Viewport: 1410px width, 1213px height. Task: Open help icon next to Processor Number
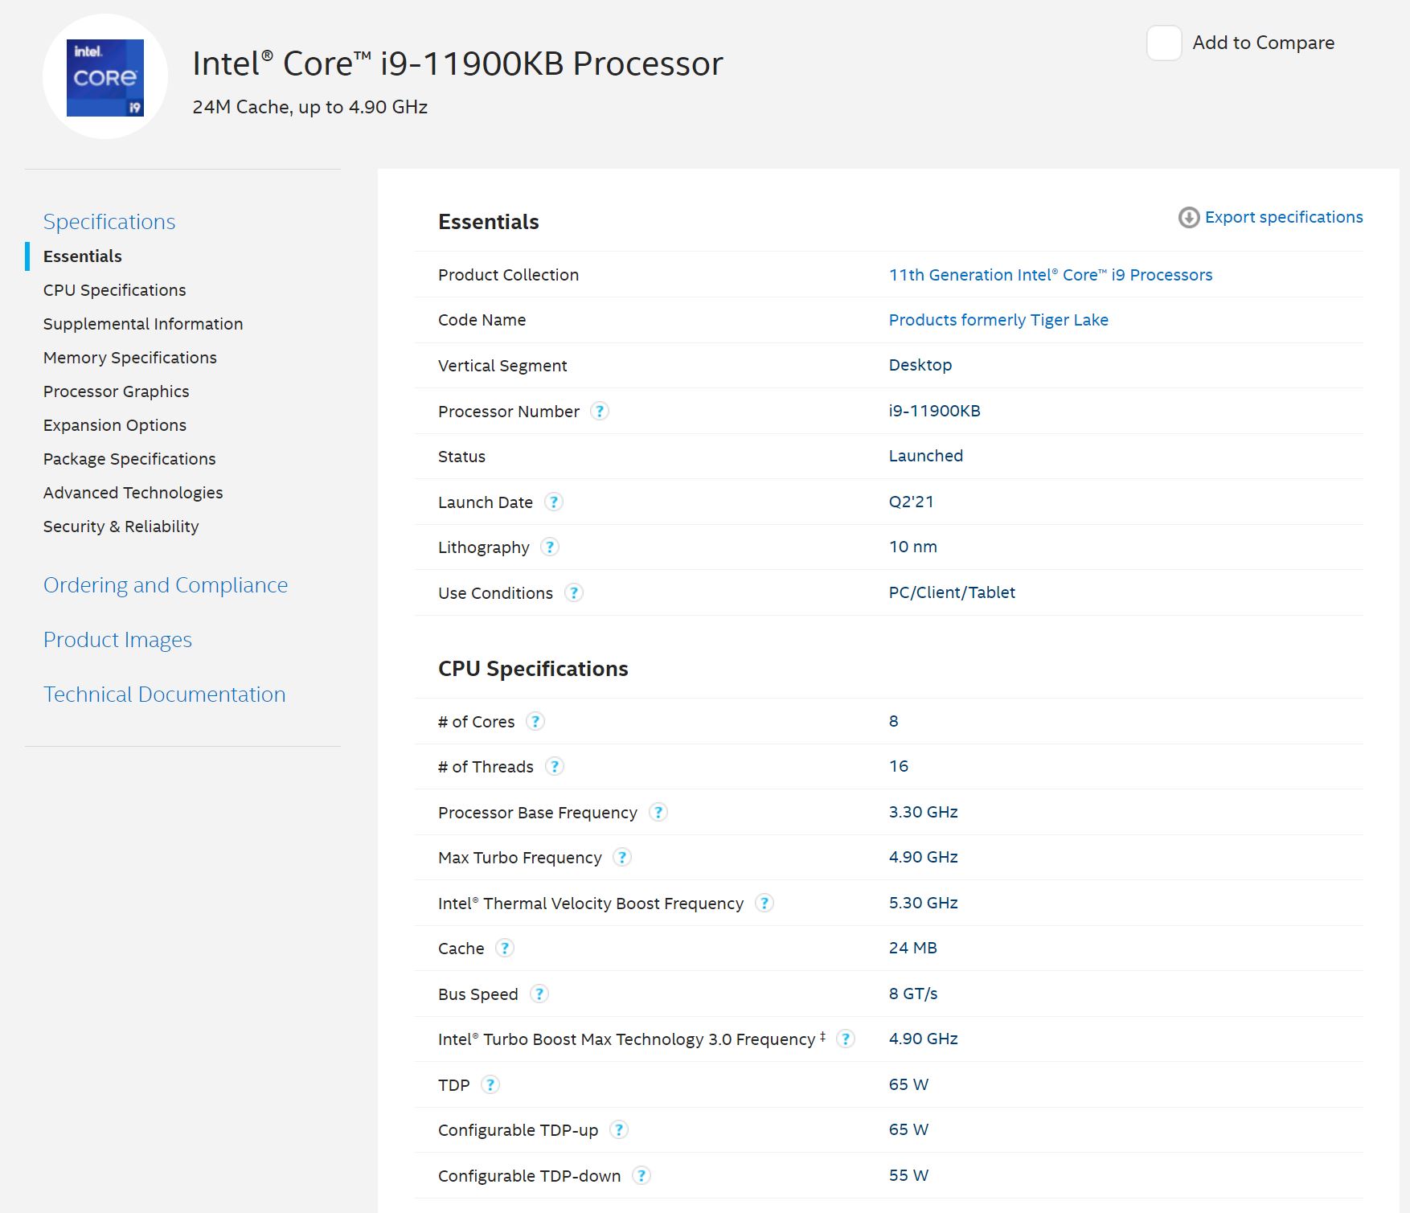point(600,412)
